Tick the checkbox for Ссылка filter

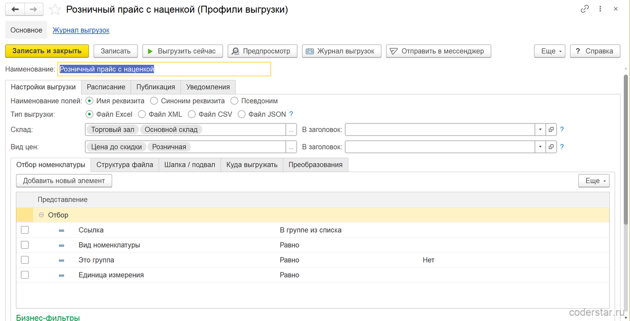(25, 230)
